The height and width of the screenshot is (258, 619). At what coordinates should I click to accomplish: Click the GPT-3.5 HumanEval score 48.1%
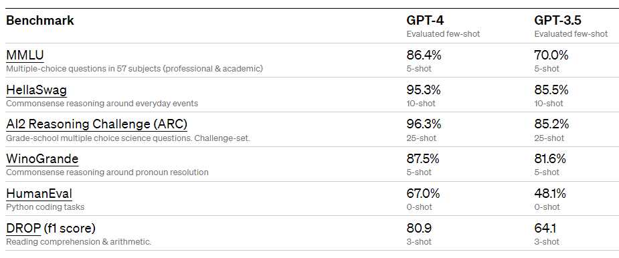pyautogui.click(x=550, y=194)
